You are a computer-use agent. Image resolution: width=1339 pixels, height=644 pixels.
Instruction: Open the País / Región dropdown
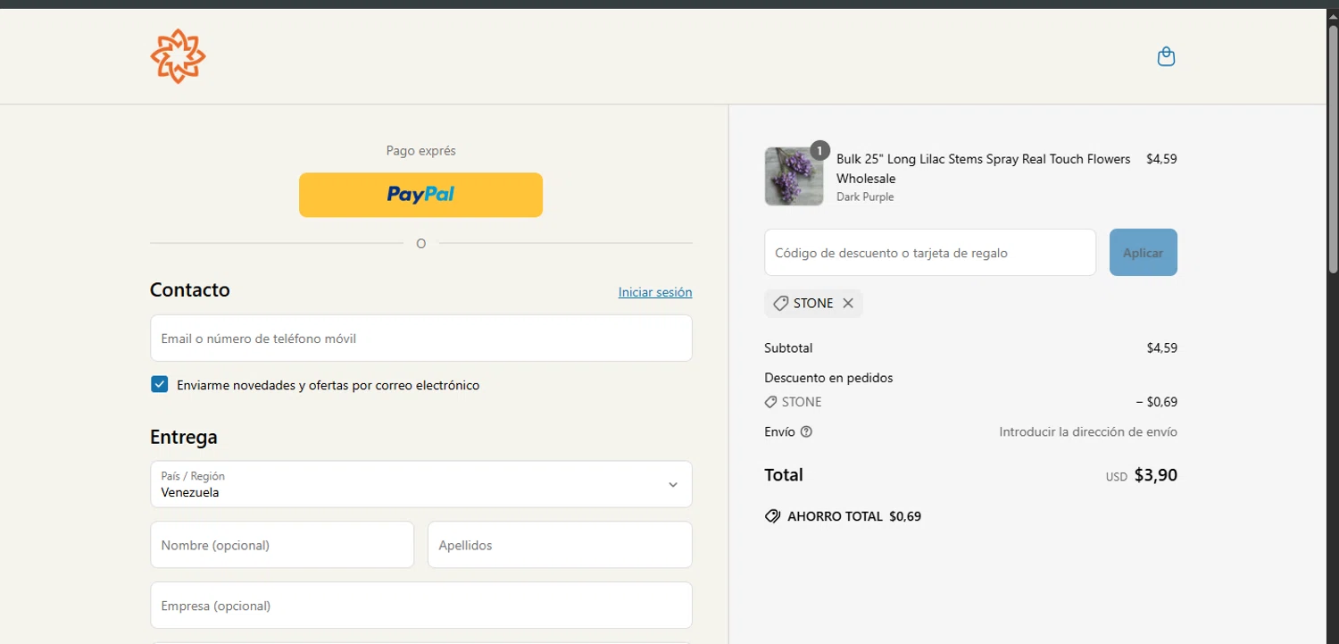pyautogui.click(x=421, y=484)
